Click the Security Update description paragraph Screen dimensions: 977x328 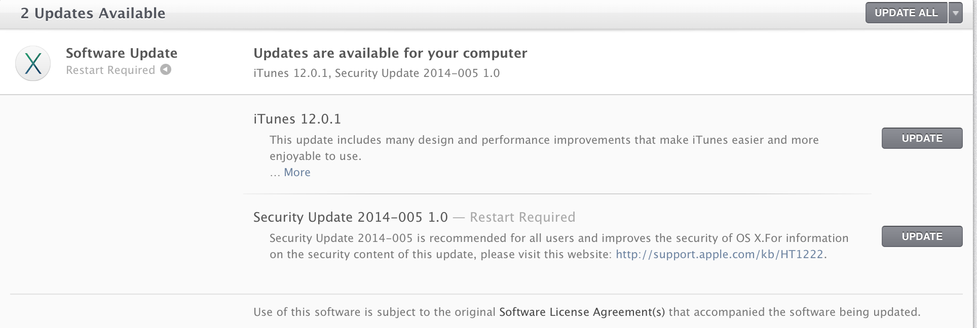(559, 246)
